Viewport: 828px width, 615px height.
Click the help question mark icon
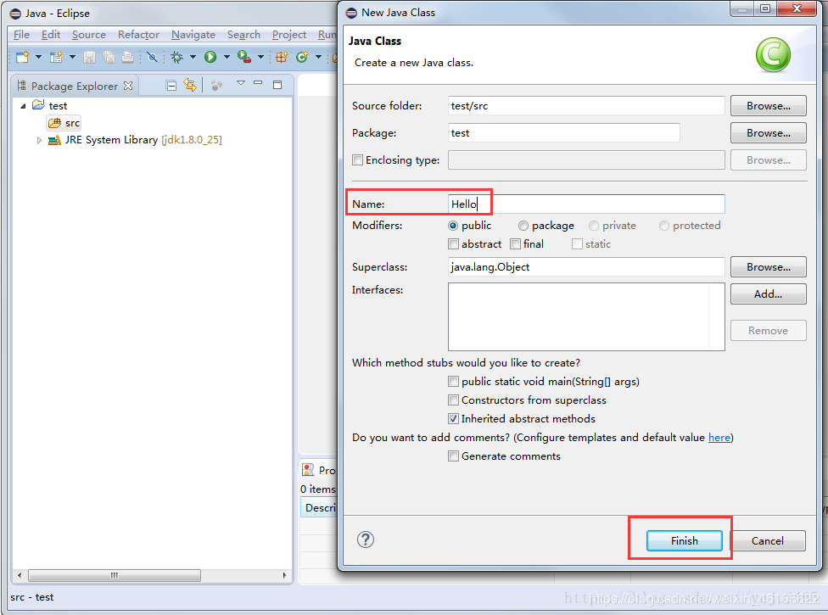366,540
